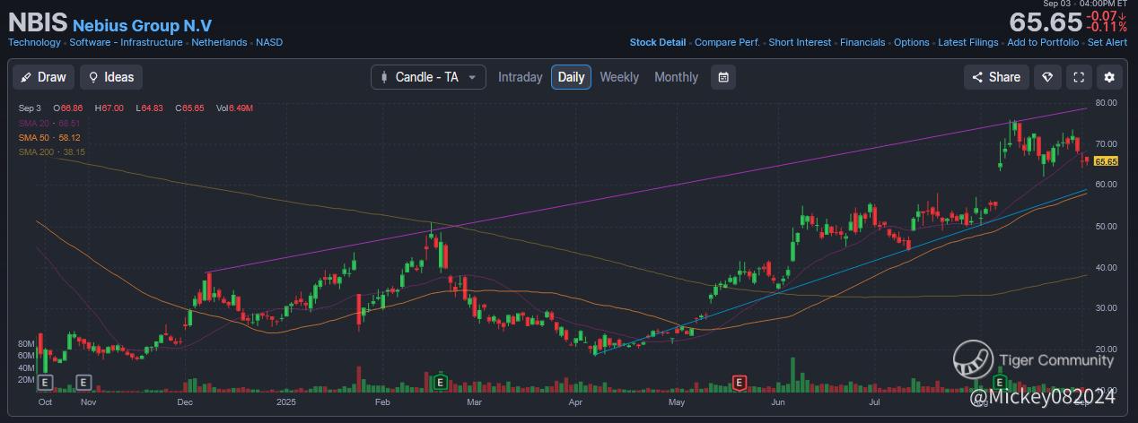Click the lightbulb icon in Ideas button
Screen dimensions: 1138x423
tap(92, 77)
